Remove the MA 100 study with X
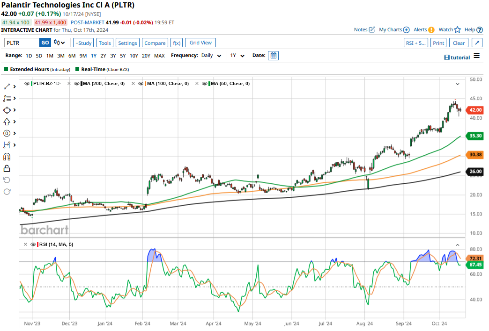The height and width of the screenshot is (331, 489). click(x=197, y=84)
